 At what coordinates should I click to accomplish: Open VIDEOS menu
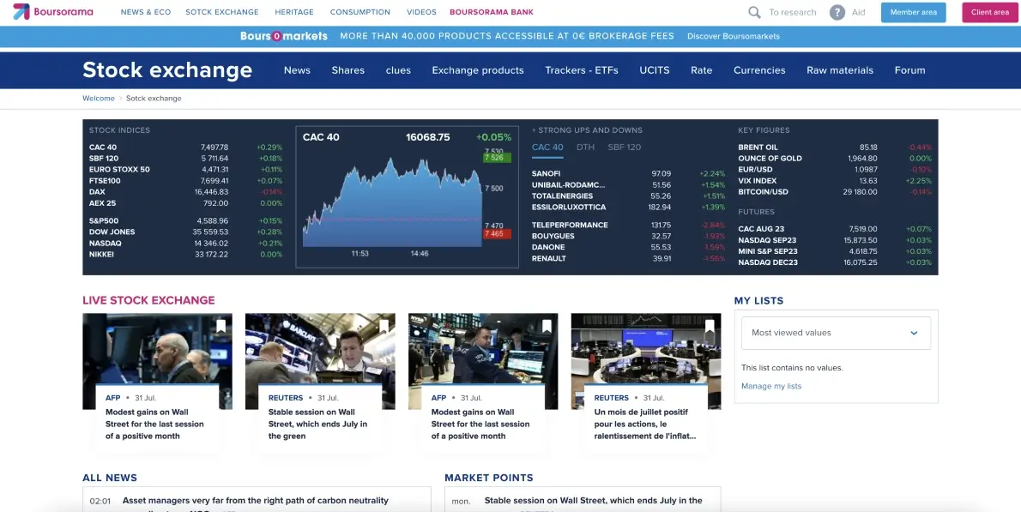tap(422, 12)
